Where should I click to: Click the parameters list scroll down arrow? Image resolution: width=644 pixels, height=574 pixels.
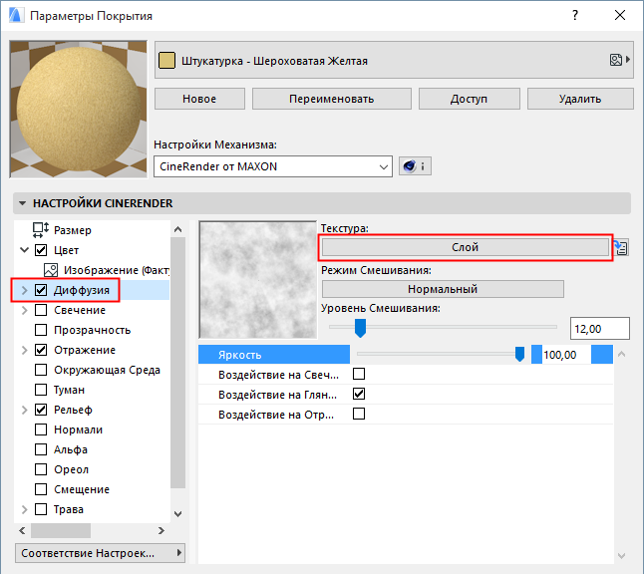point(621,555)
